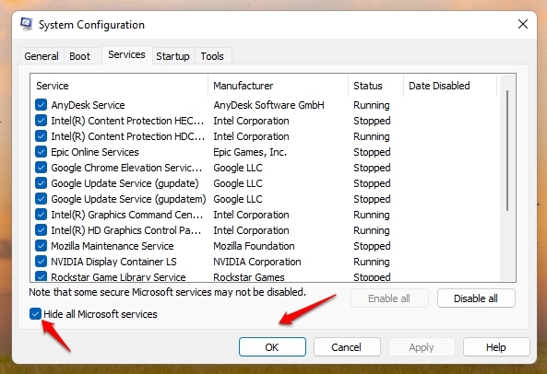Close the System Configuration window

click(523, 24)
